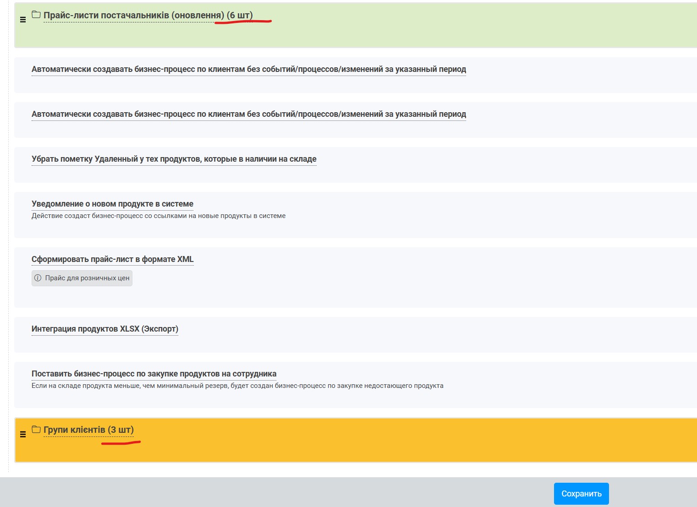Click the description text about минимальный резерв
Viewport: 697px width, 507px height.
pyautogui.click(x=237, y=386)
